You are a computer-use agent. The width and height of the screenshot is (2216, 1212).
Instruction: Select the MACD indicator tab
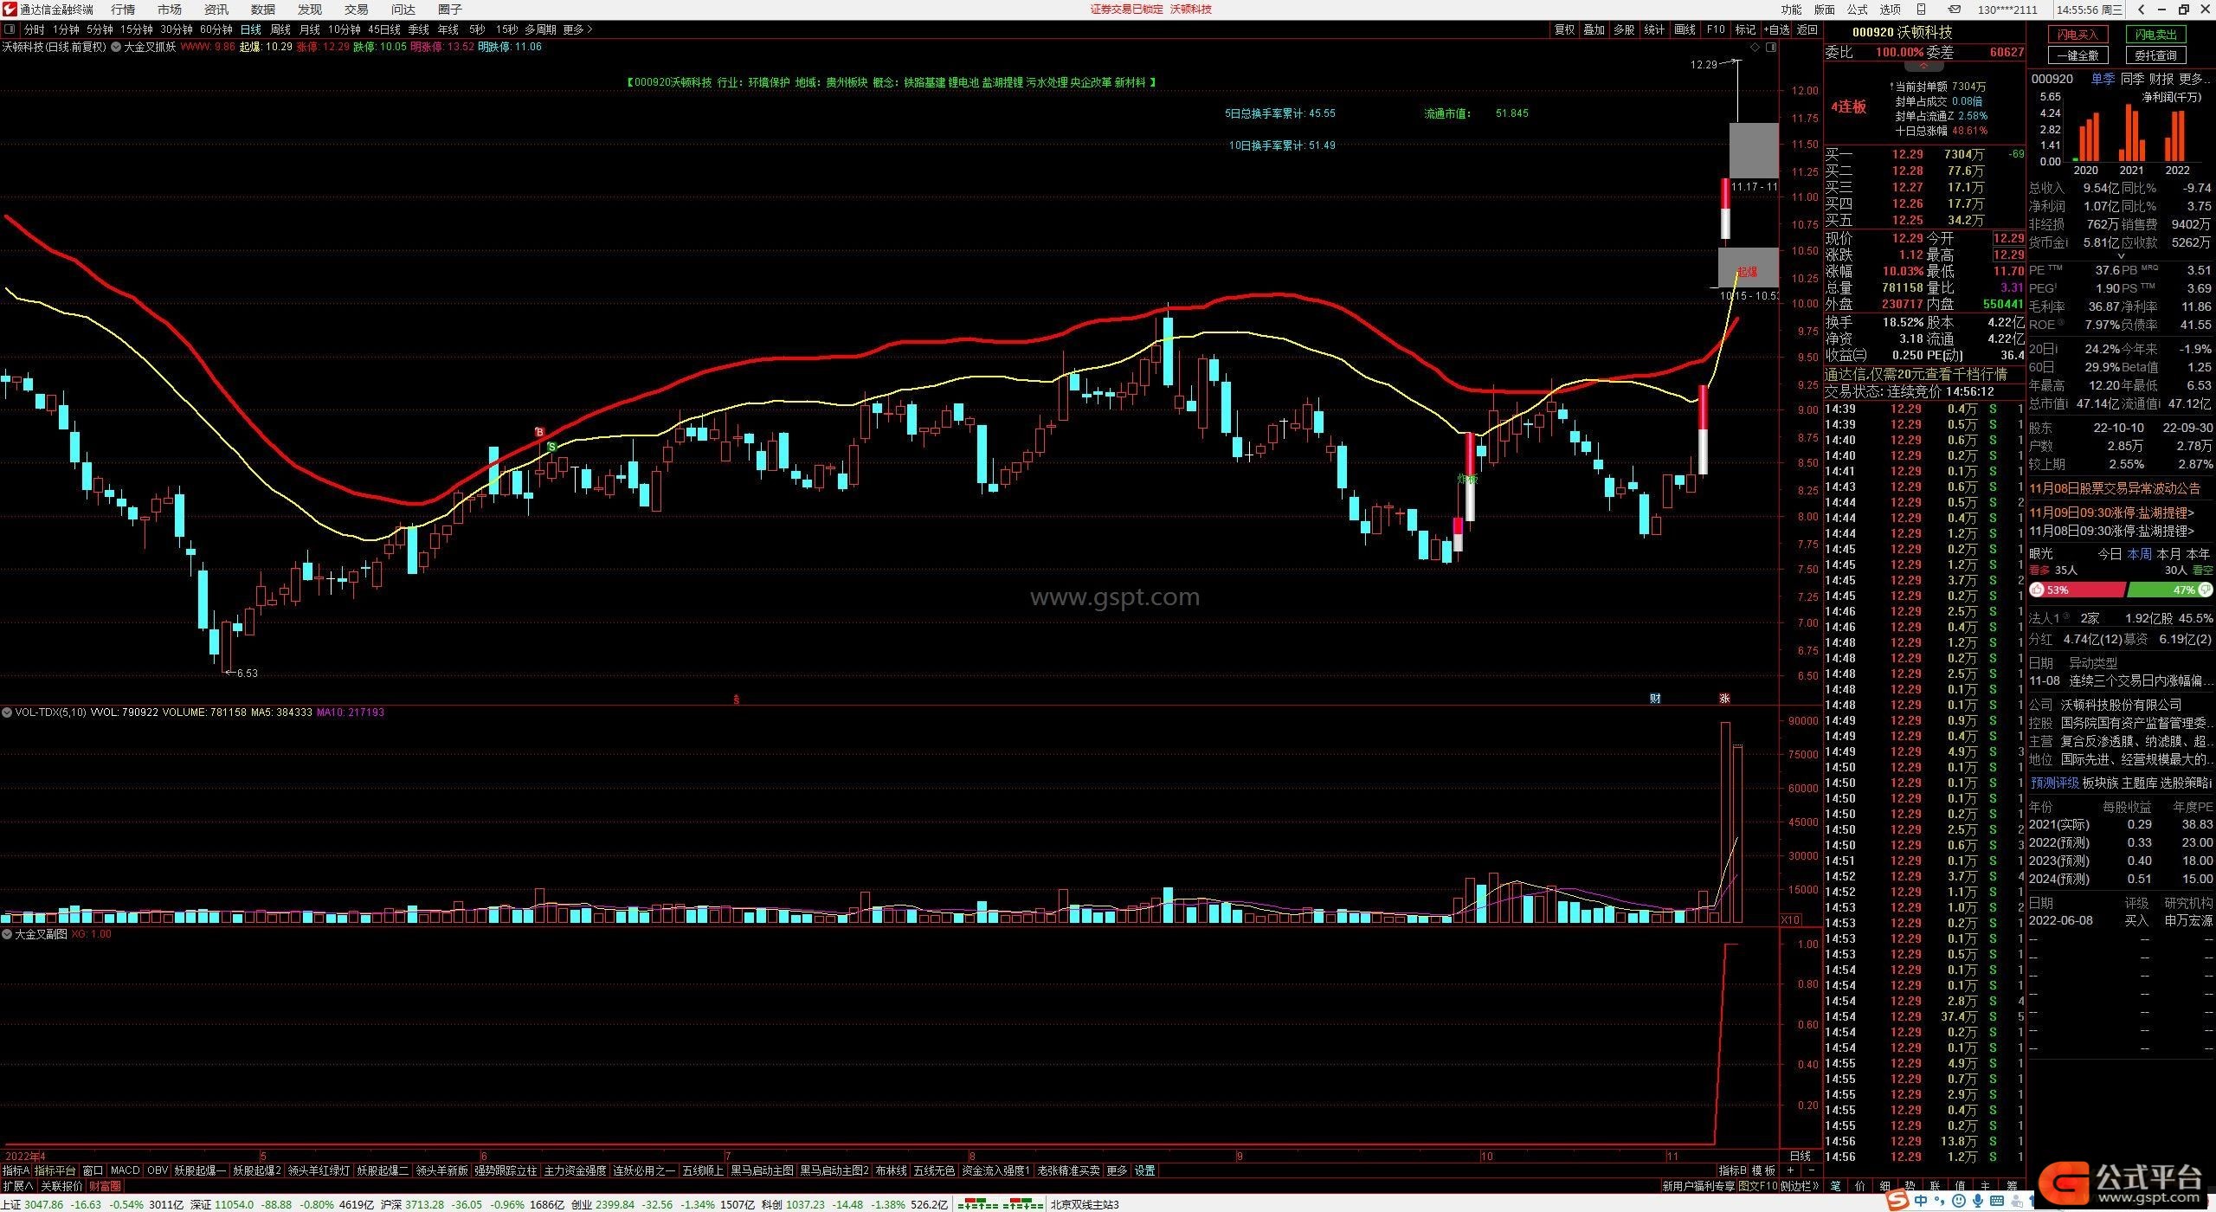126,1170
